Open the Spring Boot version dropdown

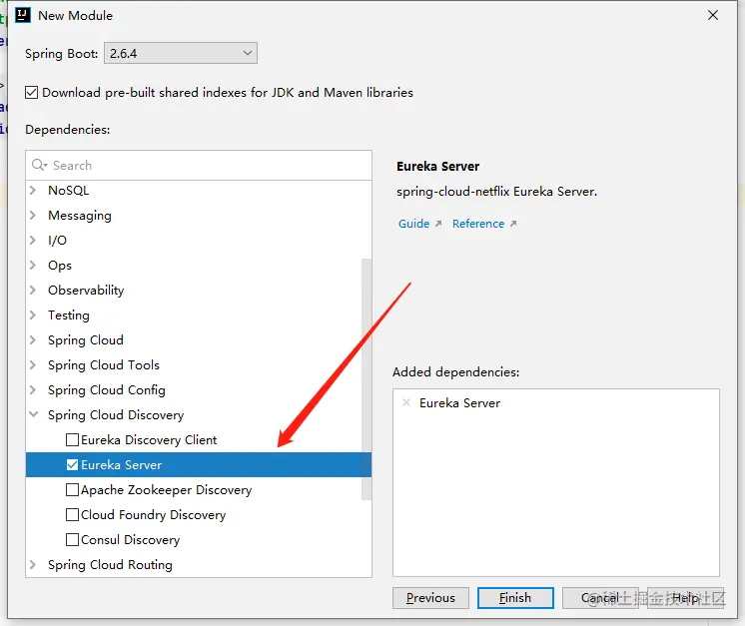(181, 53)
